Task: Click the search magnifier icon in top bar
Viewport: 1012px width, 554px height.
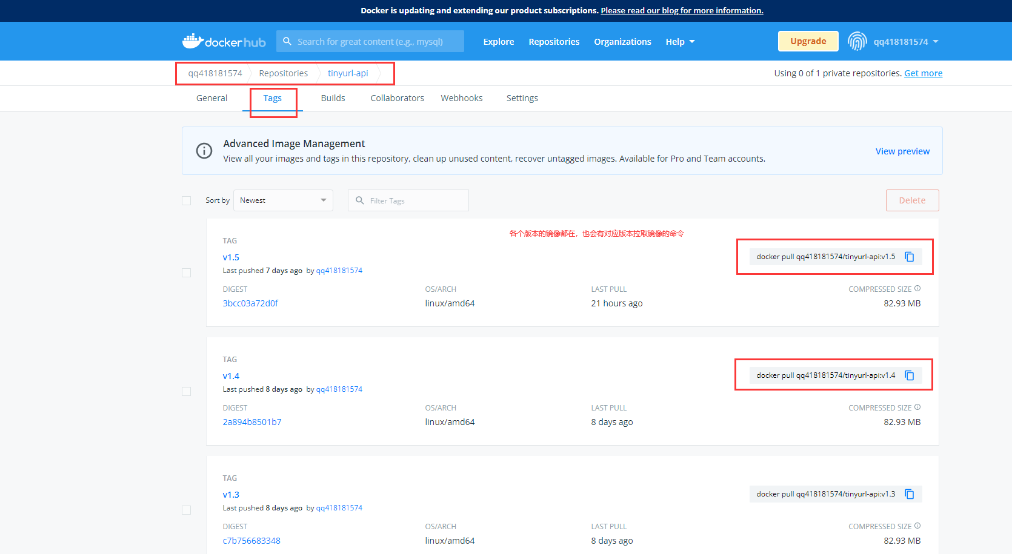Action: point(287,41)
